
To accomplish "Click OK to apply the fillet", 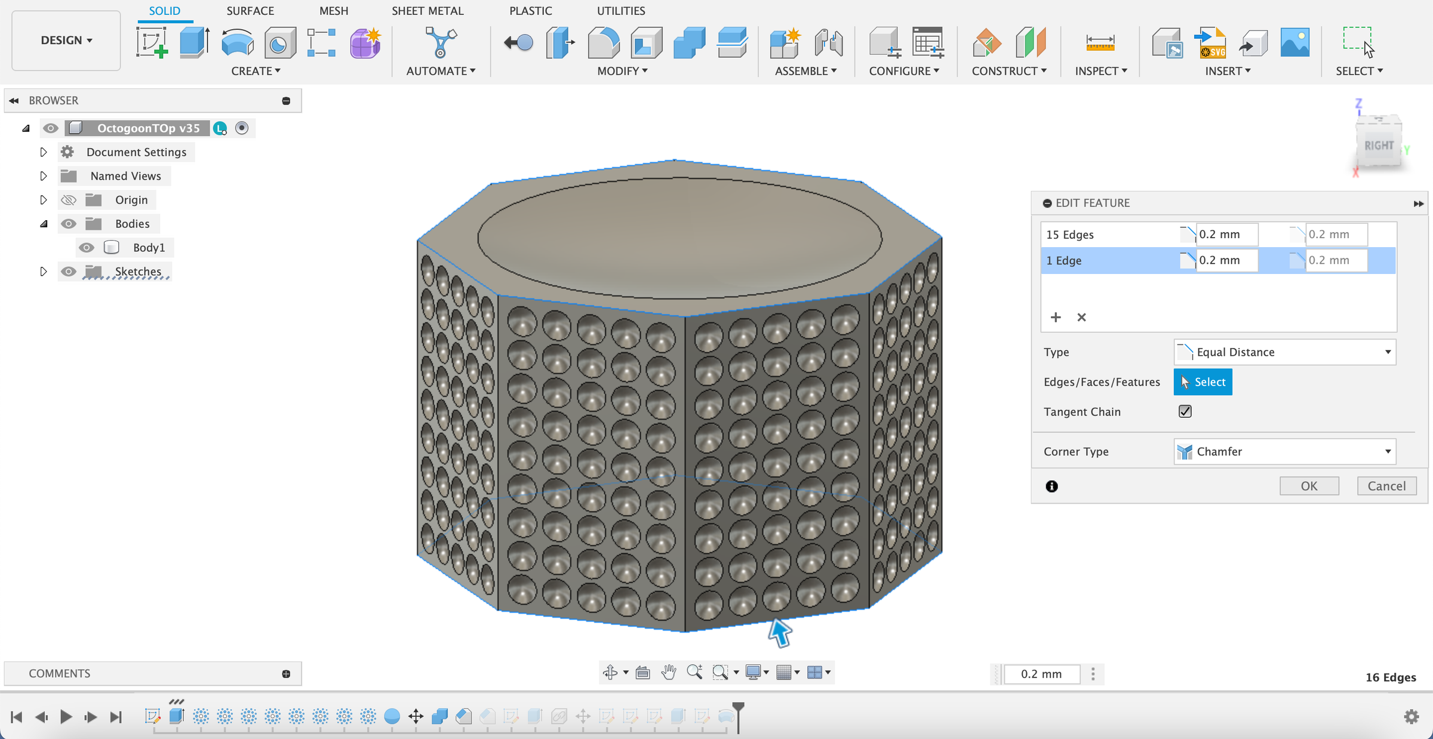I will [1309, 485].
